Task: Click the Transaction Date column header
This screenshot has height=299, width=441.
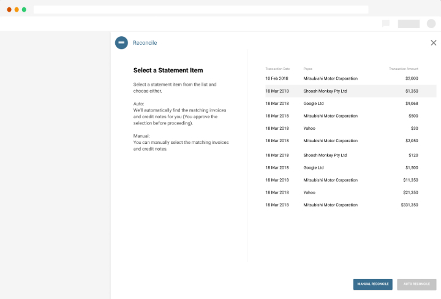Action: coord(277,69)
